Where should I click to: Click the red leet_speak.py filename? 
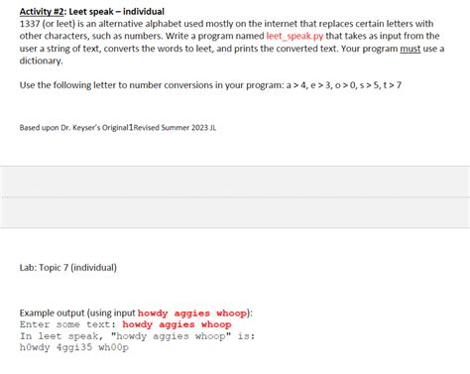coord(294,36)
